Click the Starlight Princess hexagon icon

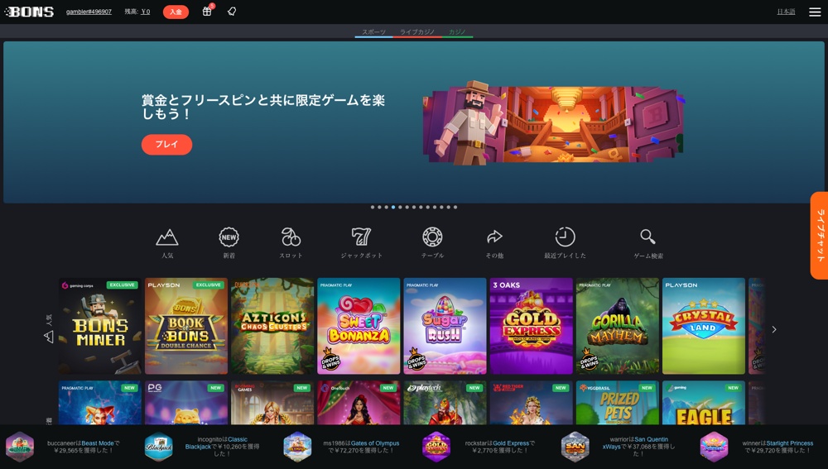pos(714,447)
